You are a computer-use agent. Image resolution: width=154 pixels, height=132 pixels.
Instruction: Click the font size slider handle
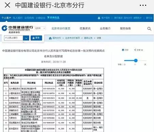(136, 61)
